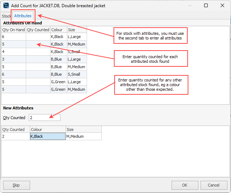The image size is (231, 193).
Task: Click Qty Counted header in New Attributes grid
Action: click(x=16, y=130)
